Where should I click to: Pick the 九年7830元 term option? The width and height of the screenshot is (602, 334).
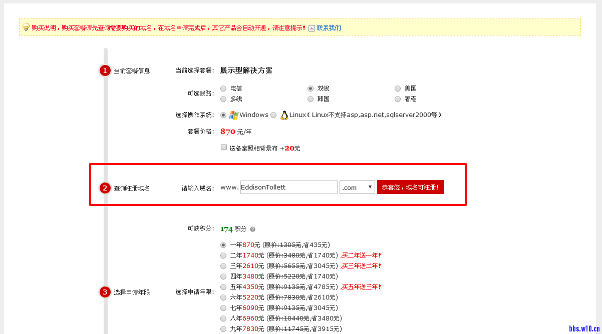coord(223,328)
